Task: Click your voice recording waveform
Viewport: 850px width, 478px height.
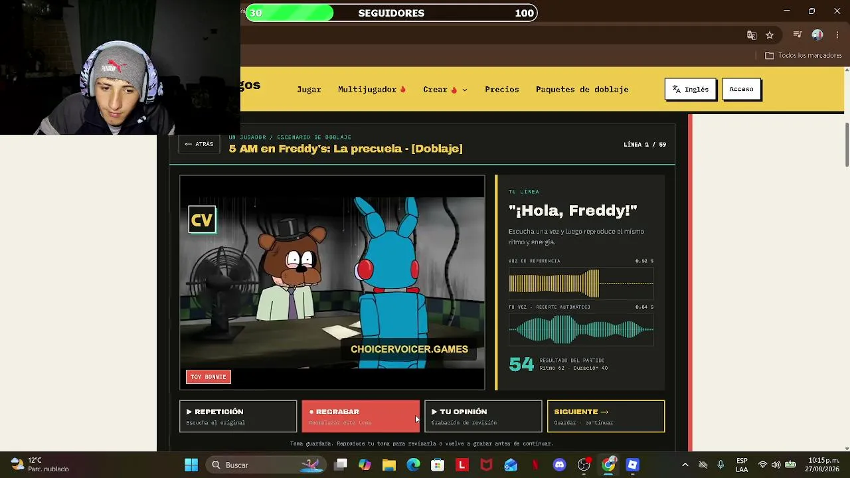Action: (x=581, y=330)
